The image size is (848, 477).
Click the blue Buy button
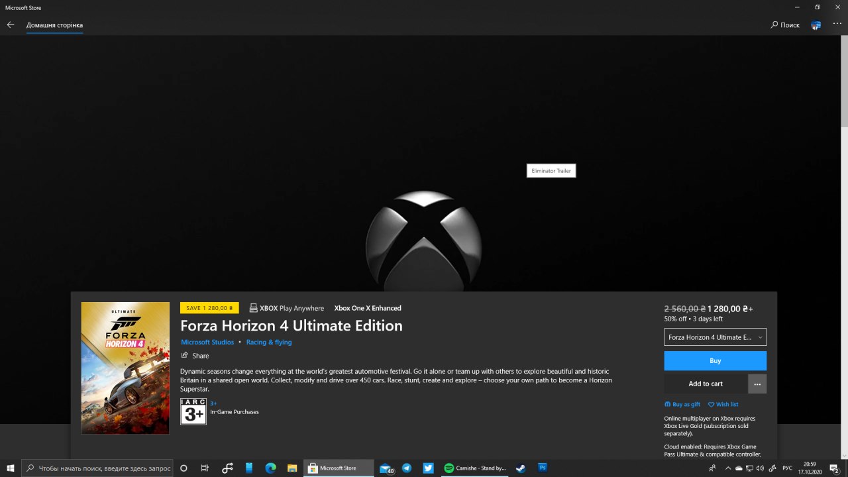(715, 361)
